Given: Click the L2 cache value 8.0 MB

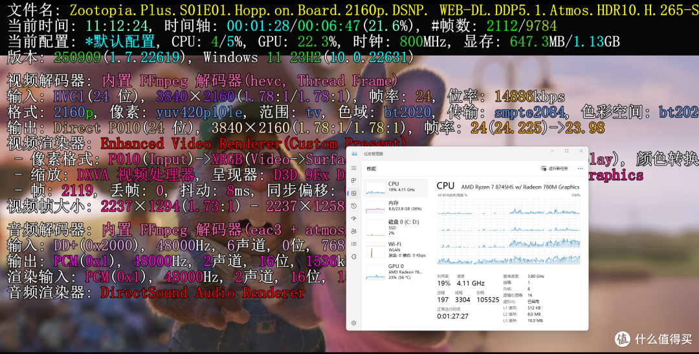Looking at the screenshot, I should (534, 314).
